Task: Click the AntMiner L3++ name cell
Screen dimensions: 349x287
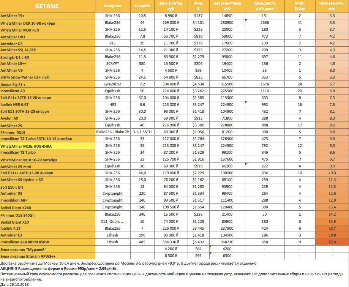Action: coord(47,64)
